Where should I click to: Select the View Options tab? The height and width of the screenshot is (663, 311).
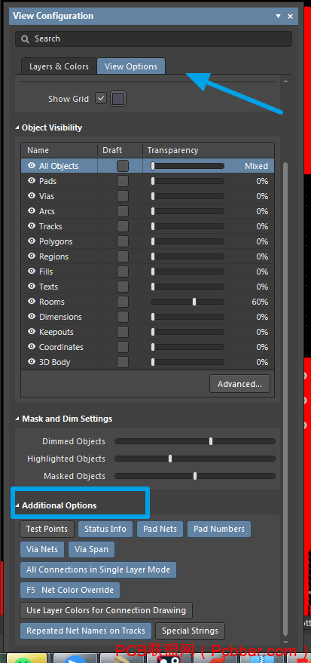click(131, 66)
